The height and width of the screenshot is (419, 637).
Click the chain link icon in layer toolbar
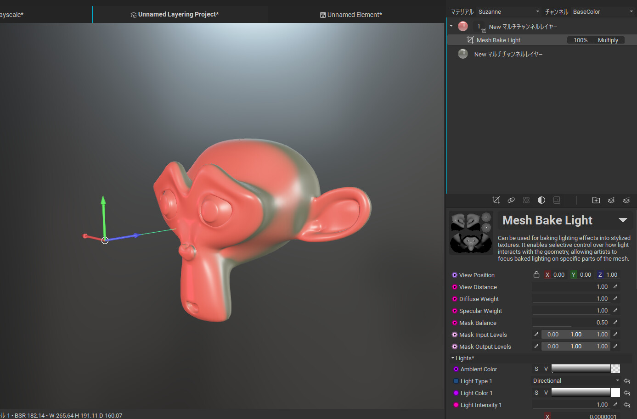coord(511,200)
